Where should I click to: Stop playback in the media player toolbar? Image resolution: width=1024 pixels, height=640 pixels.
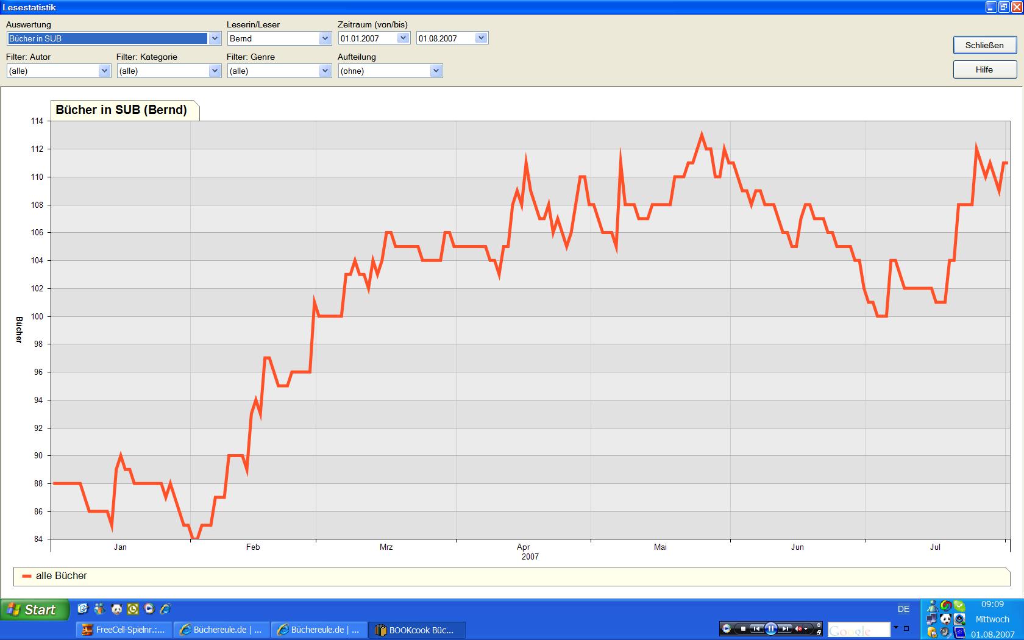click(x=743, y=628)
